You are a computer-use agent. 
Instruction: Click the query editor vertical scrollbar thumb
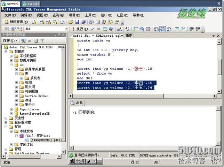click(x=219, y=67)
